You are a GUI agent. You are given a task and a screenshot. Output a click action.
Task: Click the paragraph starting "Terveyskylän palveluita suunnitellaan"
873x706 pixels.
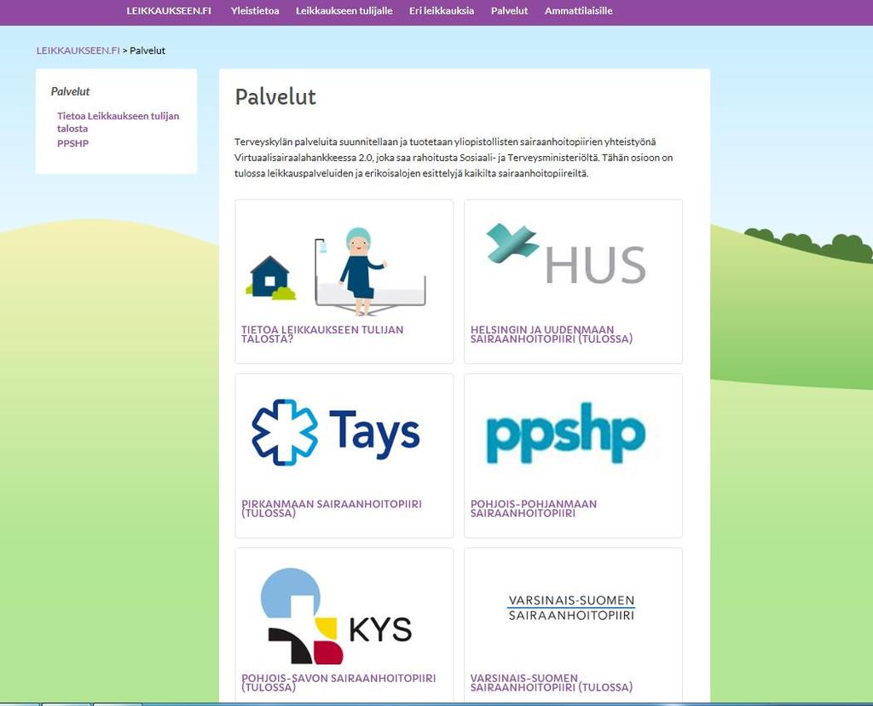(454, 158)
